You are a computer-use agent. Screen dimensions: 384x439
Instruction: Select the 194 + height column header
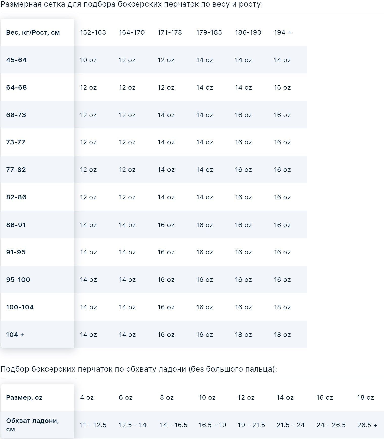pos(282,33)
